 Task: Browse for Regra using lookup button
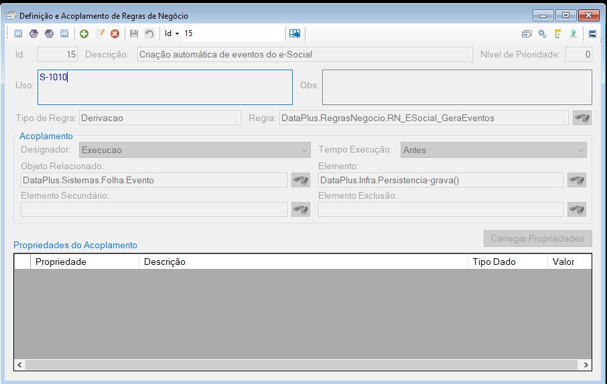click(x=582, y=118)
